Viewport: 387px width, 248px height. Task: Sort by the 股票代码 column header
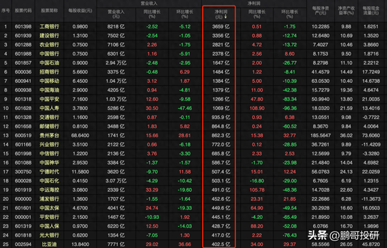pos(23,11)
